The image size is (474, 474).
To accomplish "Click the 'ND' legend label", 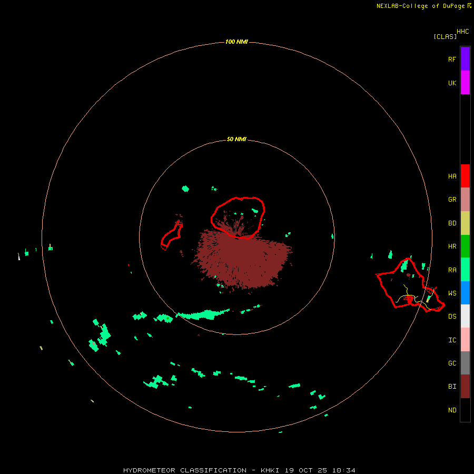I will click(452, 410).
